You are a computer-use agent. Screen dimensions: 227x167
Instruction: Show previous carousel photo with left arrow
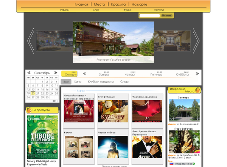(31, 41)
